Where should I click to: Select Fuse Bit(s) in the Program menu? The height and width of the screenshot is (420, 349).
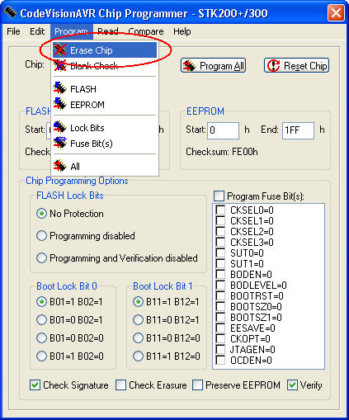point(105,144)
